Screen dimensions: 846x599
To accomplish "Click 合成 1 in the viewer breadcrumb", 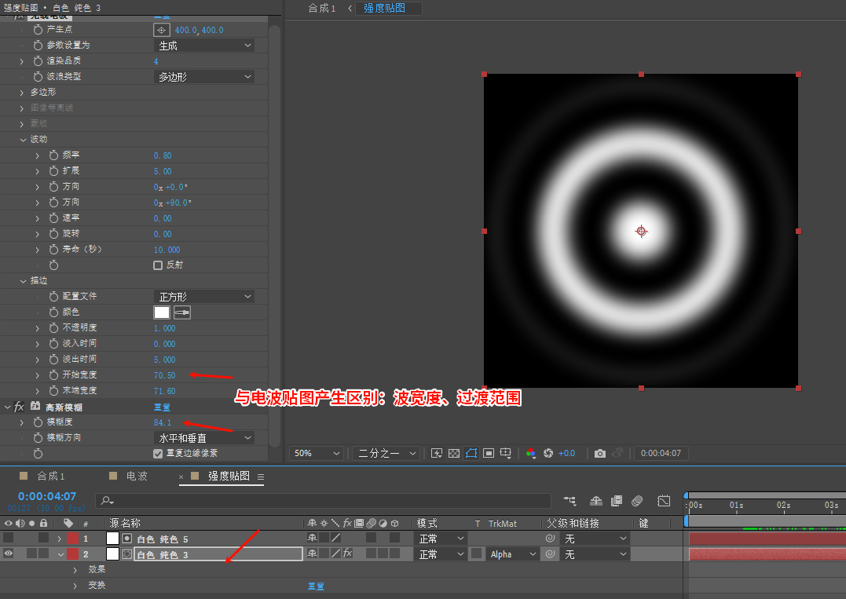I will point(321,8).
